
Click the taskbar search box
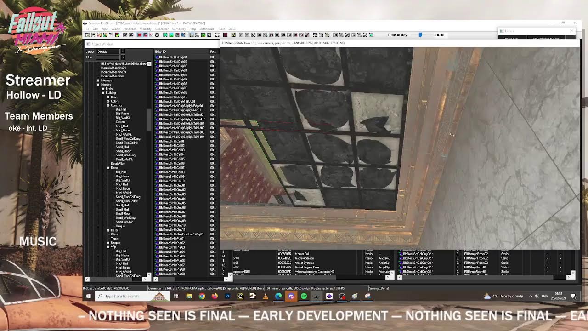tap(132, 296)
